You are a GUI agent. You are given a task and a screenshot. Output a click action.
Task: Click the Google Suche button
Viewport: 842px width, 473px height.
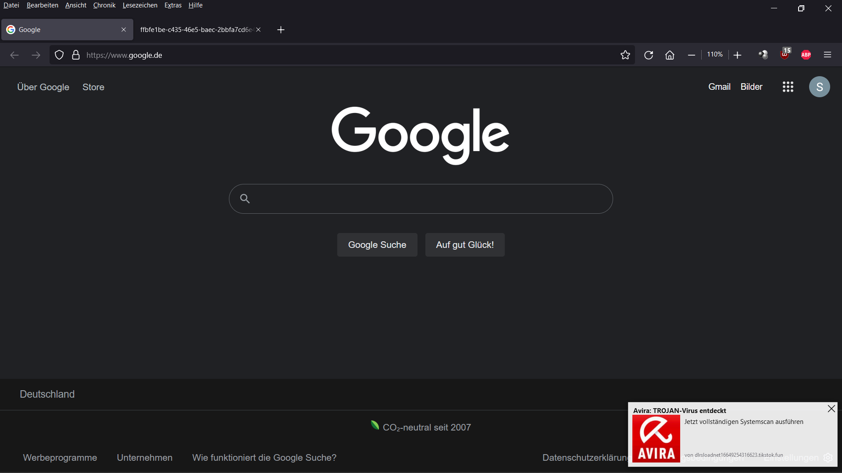click(x=377, y=245)
